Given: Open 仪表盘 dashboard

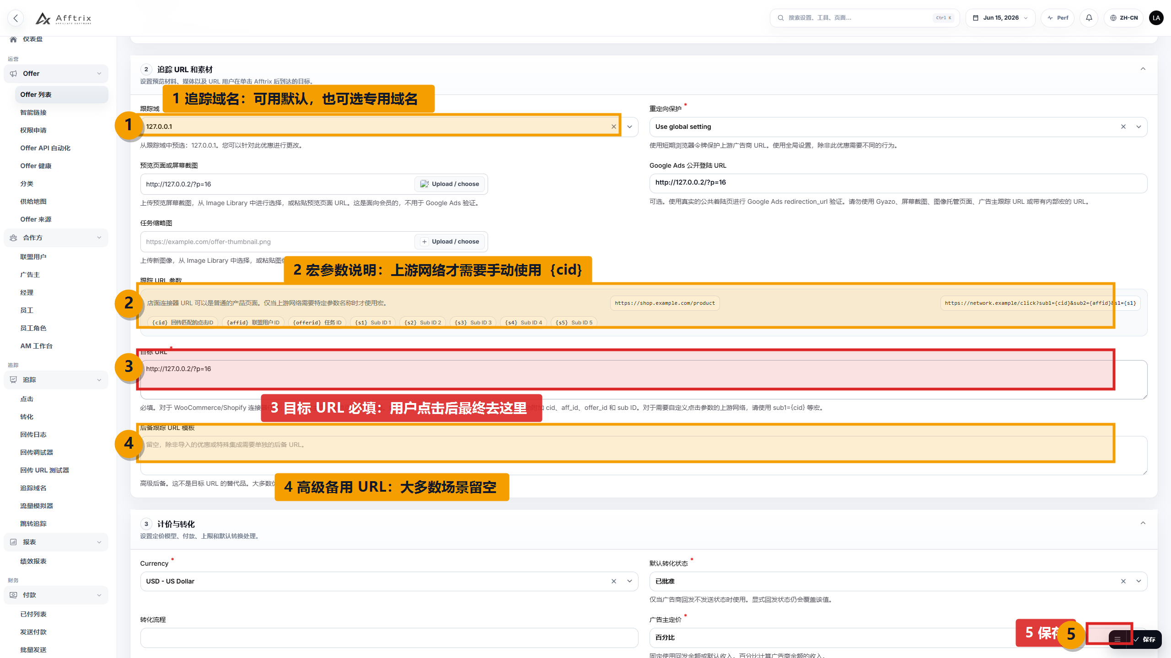Looking at the screenshot, I should tap(32, 39).
